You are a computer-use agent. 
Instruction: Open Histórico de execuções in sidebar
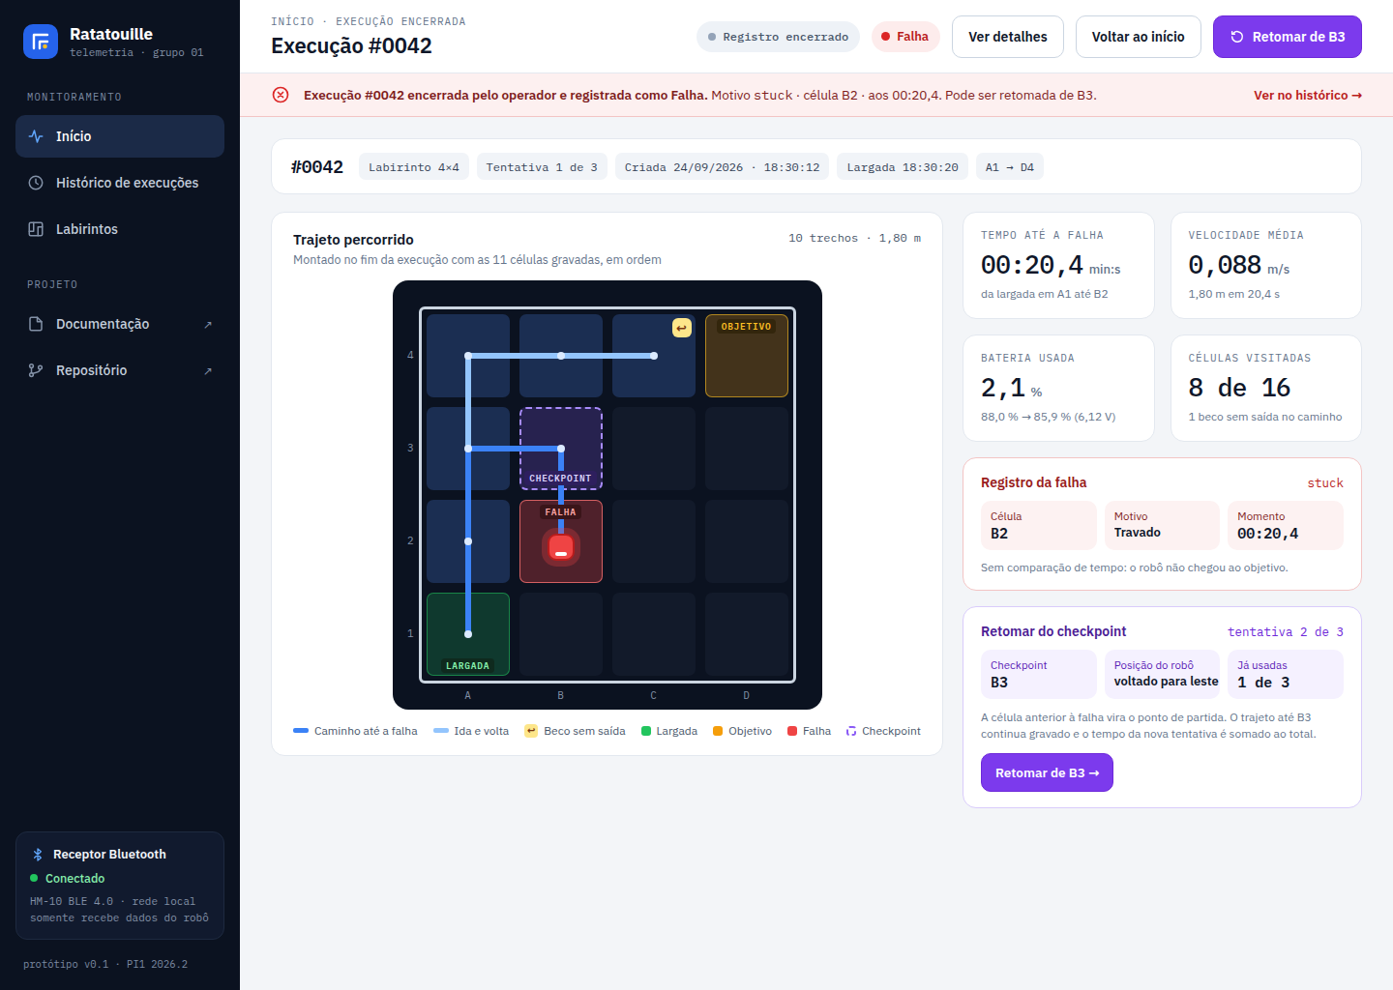click(x=120, y=183)
